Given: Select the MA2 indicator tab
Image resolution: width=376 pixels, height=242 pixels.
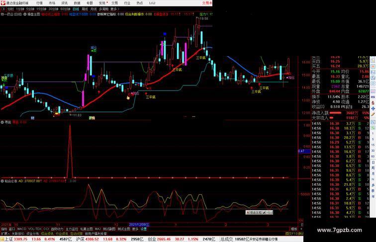Looking at the screenshot, I should tap(97, 229).
